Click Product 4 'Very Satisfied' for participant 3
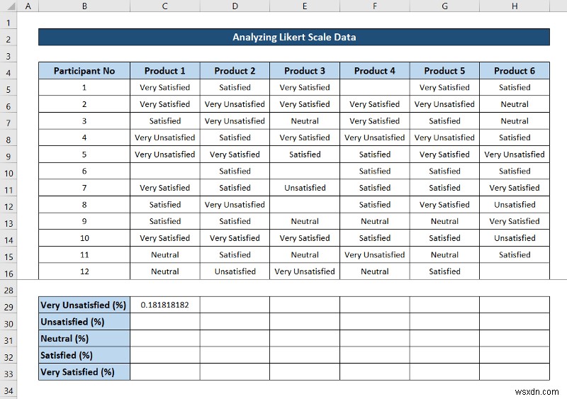The image size is (567, 399). tap(375, 120)
